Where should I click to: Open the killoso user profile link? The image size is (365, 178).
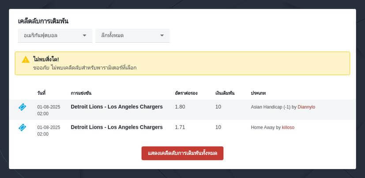pyautogui.click(x=288, y=127)
